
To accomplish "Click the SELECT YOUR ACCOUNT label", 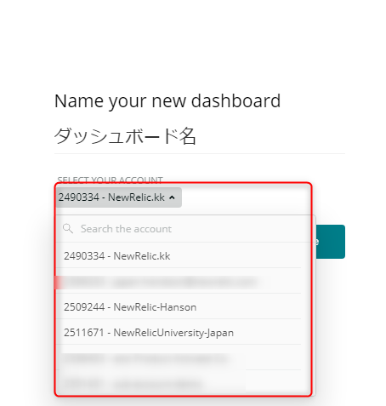I will [110, 180].
